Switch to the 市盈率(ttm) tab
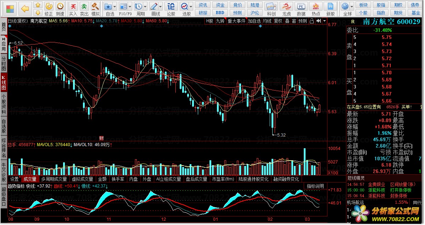The height and width of the screenshot is (225, 425). point(223,179)
